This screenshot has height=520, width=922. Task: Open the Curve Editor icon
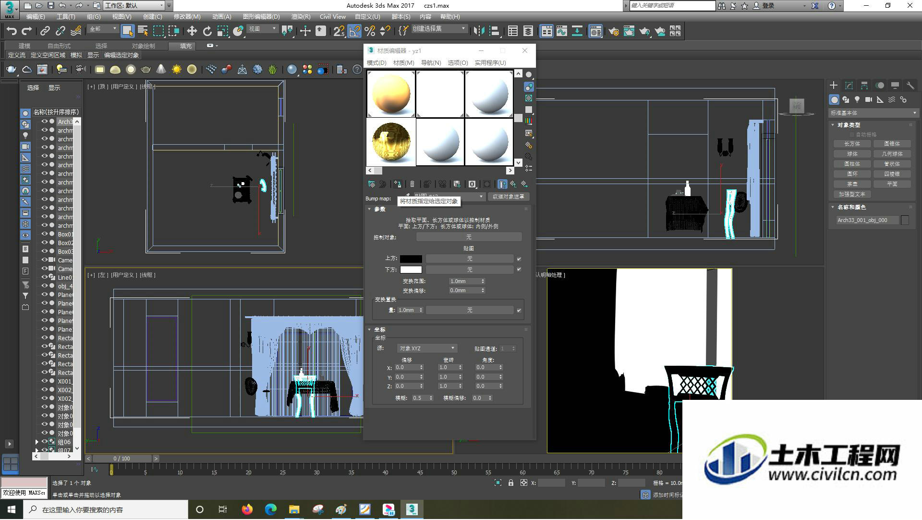[561, 31]
